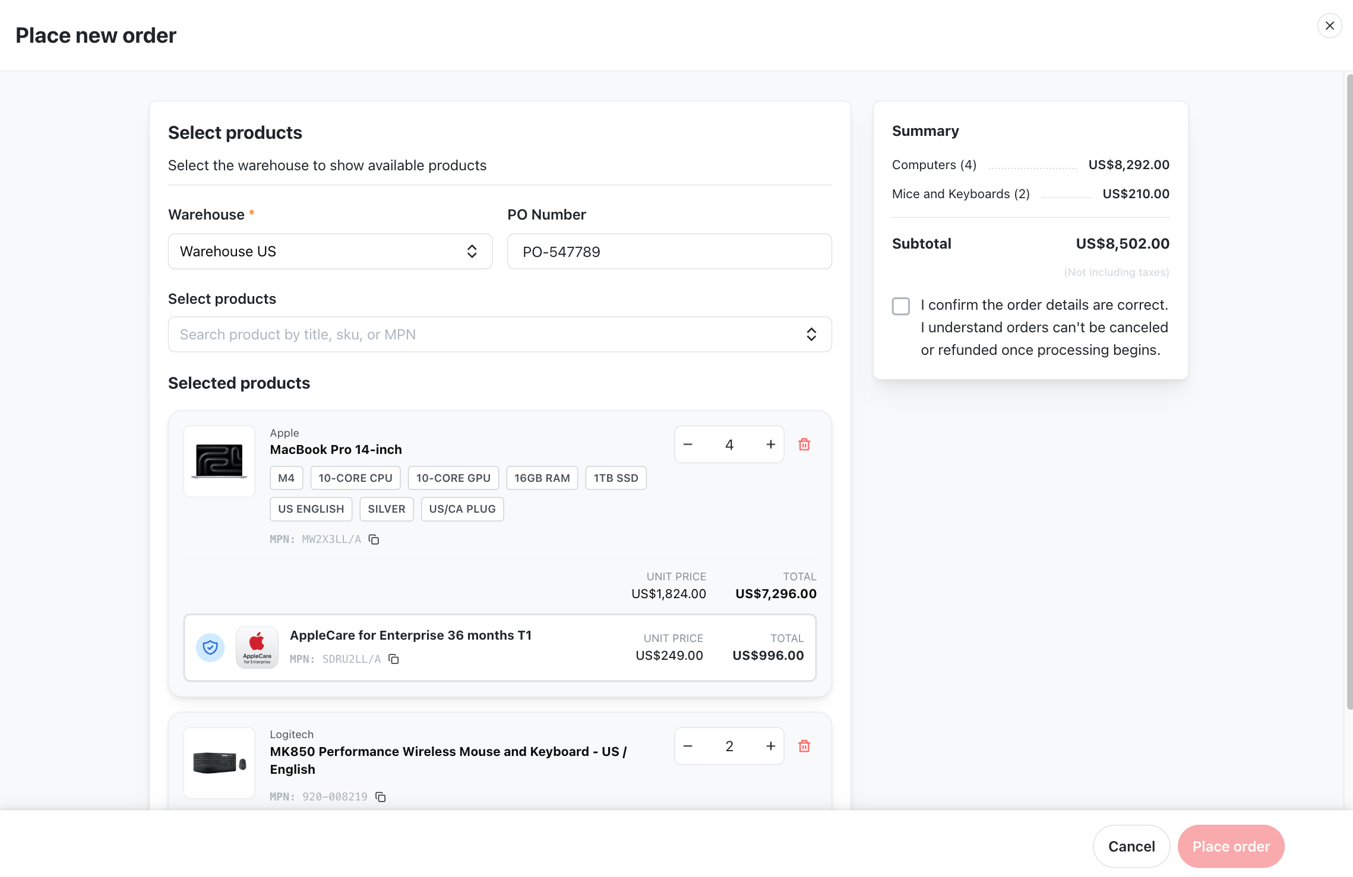Click the Subtotal amount US$8,502.00

tap(1123, 243)
